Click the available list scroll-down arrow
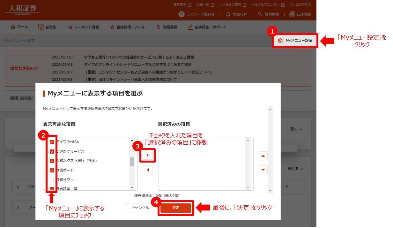 (132, 187)
